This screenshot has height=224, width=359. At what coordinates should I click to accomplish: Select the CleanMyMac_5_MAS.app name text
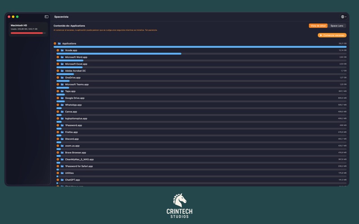tap(79, 159)
